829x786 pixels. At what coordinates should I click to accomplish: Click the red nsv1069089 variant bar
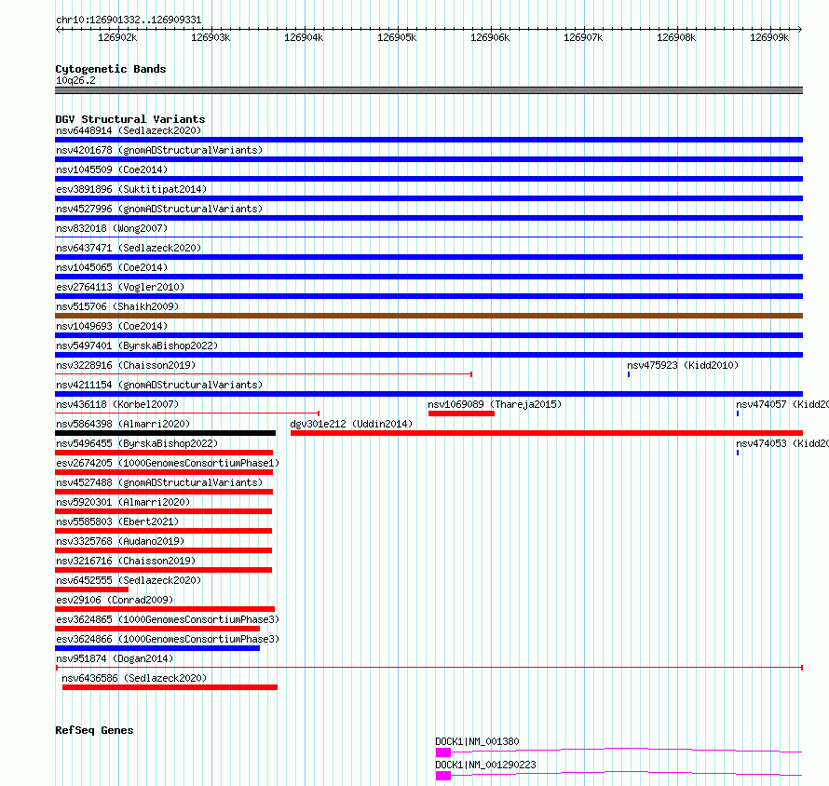click(461, 413)
